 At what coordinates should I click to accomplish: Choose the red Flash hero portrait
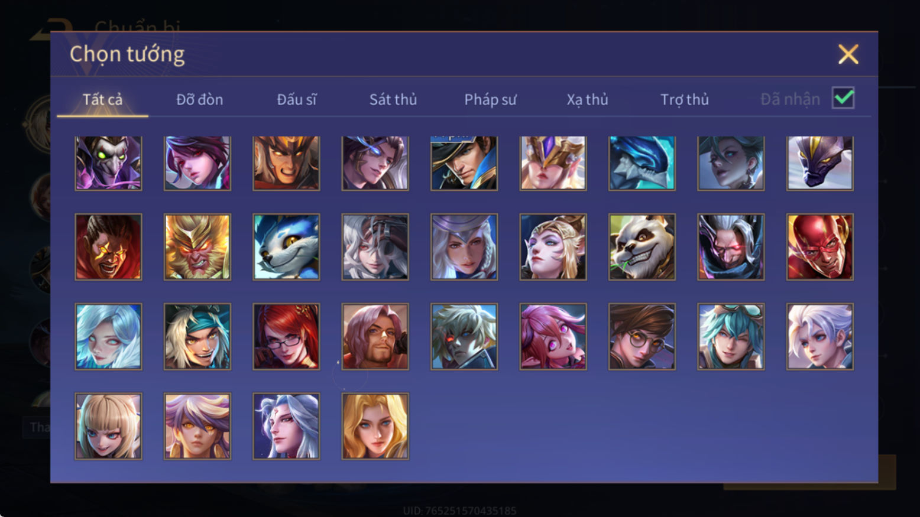point(819,247)
